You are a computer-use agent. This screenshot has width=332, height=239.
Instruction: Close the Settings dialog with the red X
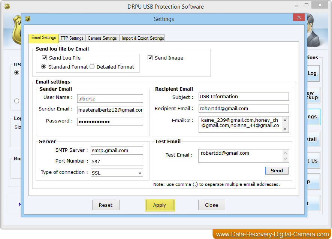[x=299, y=17]
